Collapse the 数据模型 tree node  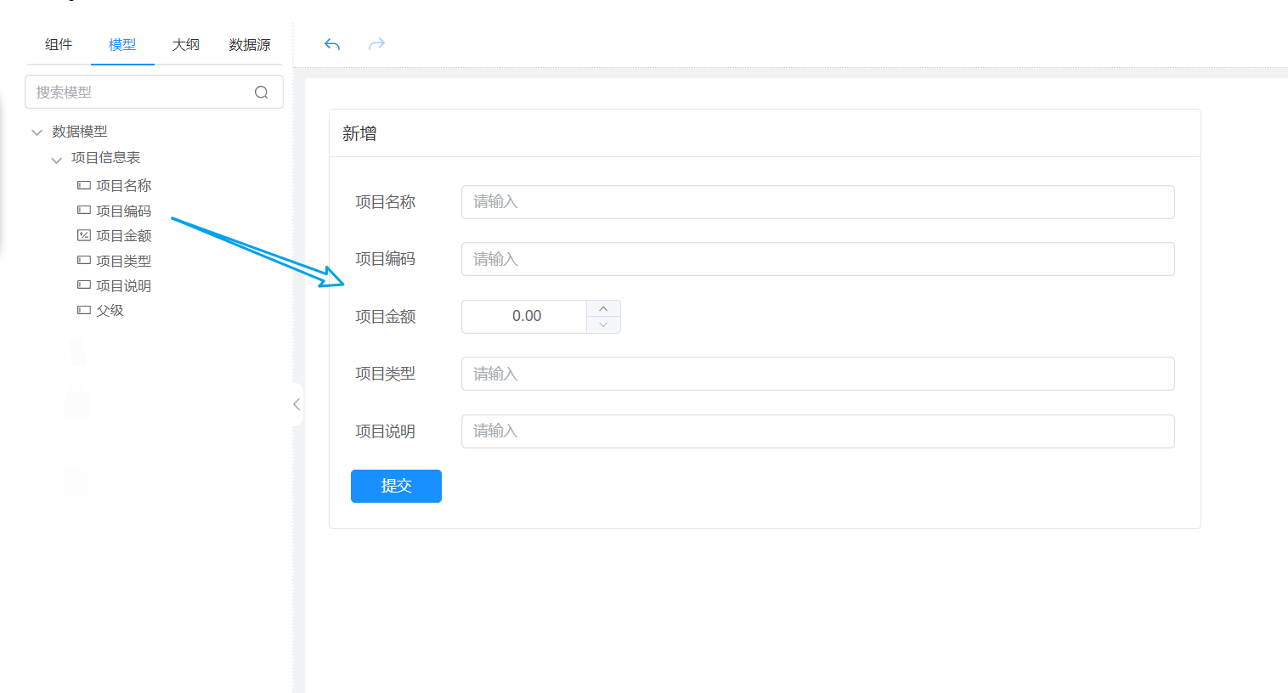(x=37, y=132)
